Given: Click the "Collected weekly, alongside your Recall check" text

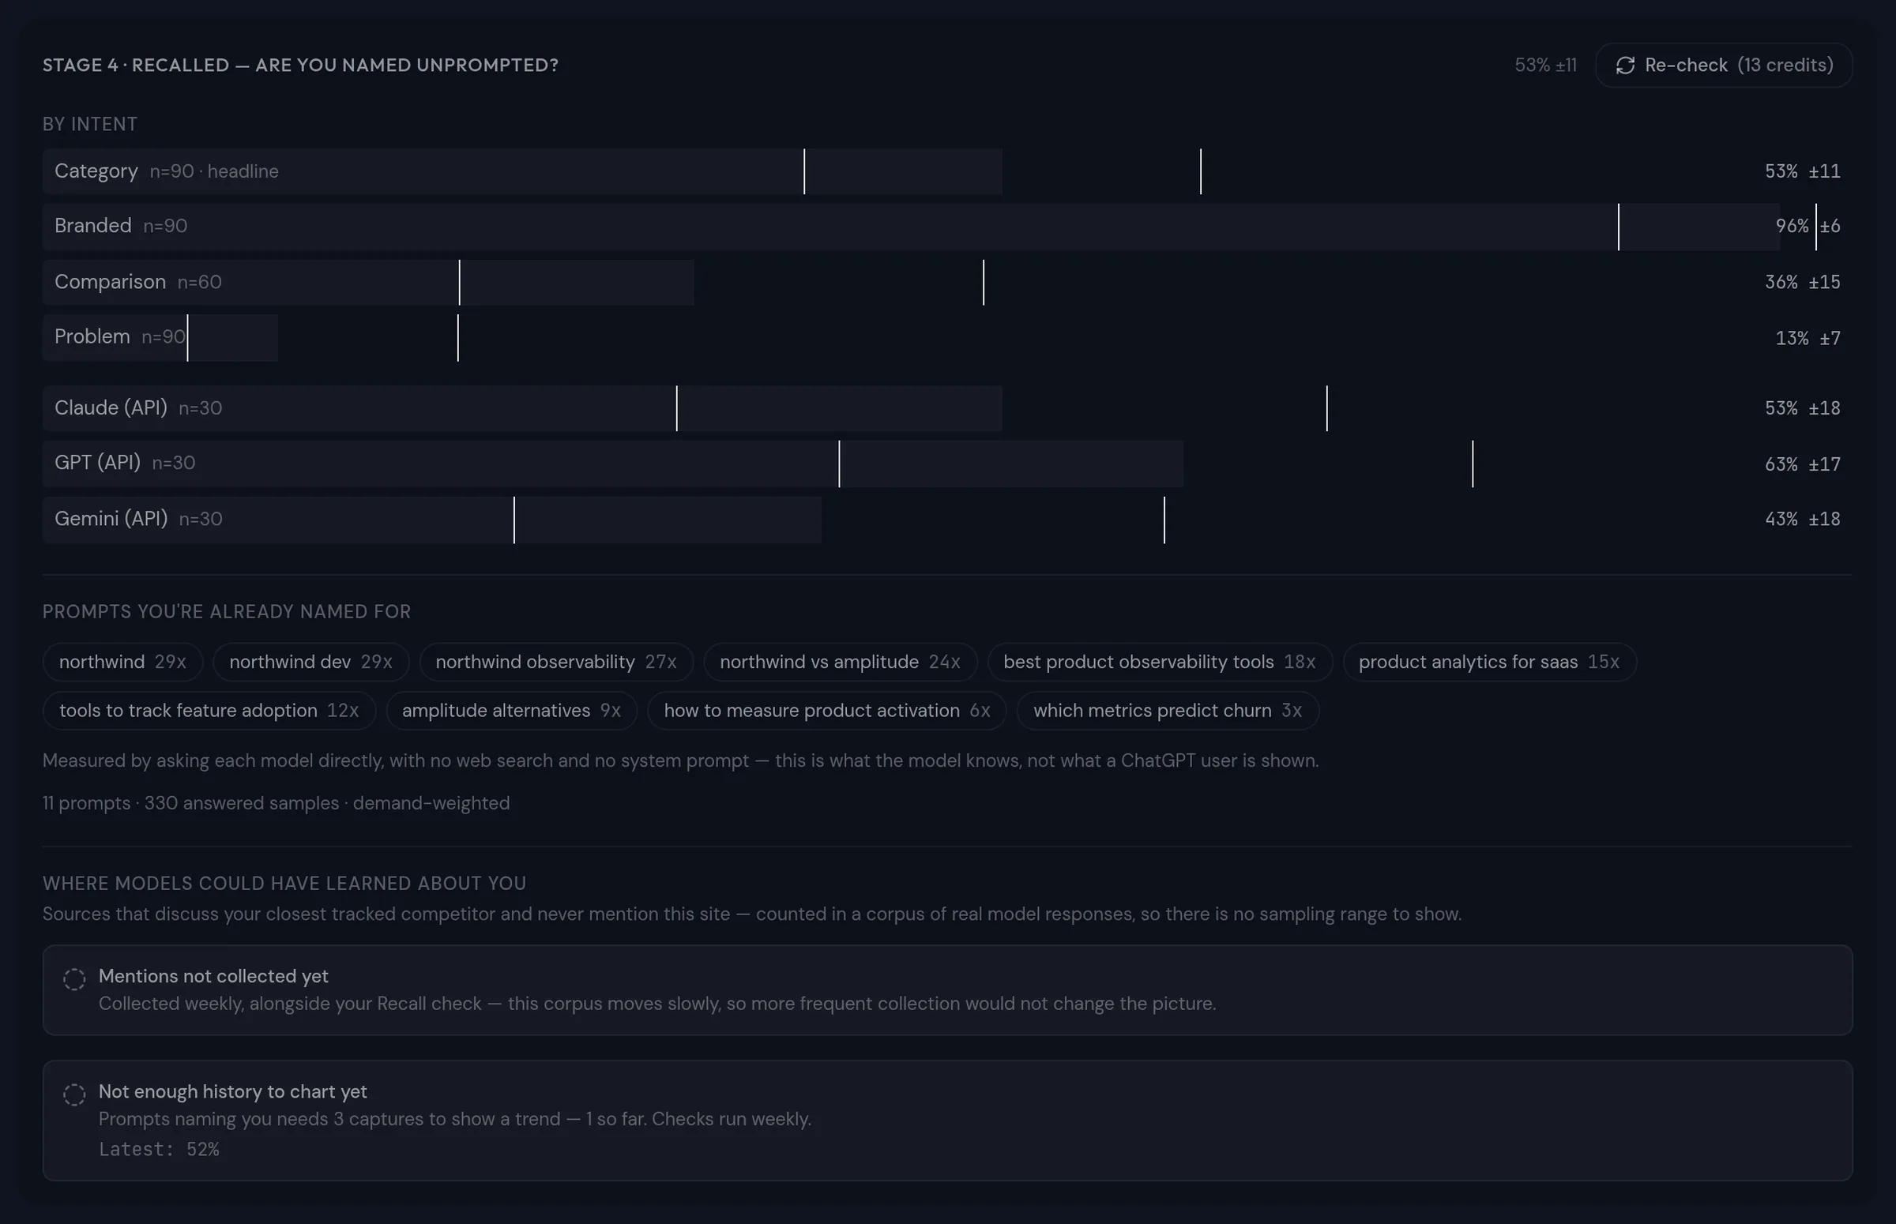Looking at the screenshot, I should coord(657,1003).
